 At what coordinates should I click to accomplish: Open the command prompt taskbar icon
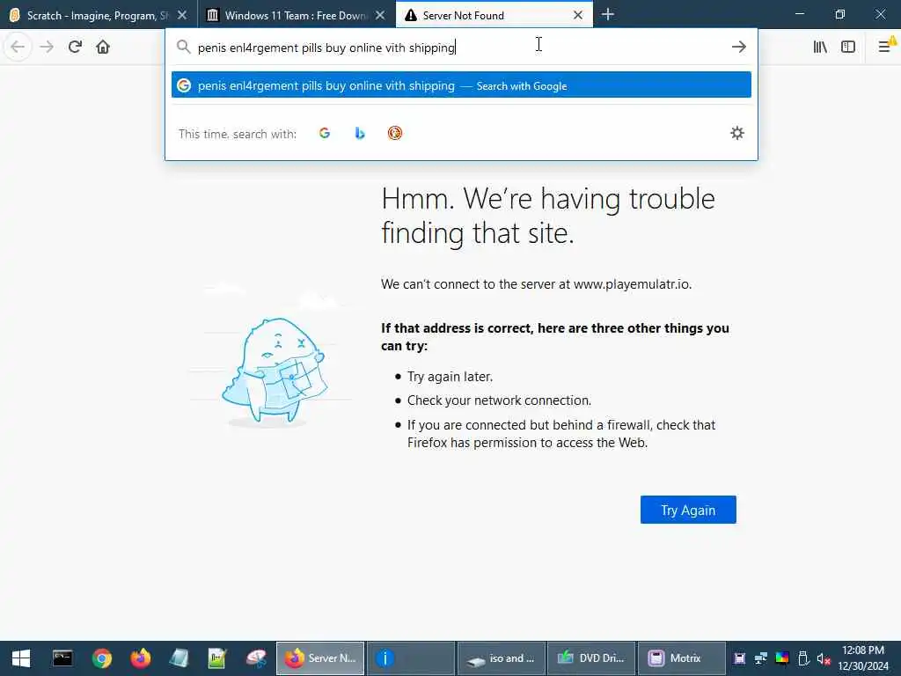pyautogui.click(x=62, y=658)
